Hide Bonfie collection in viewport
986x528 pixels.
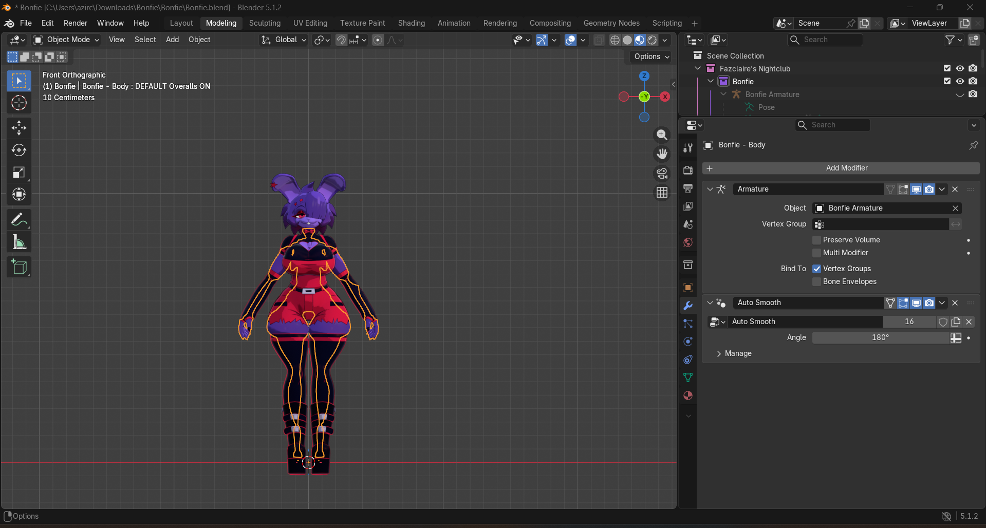coord(960,81)
